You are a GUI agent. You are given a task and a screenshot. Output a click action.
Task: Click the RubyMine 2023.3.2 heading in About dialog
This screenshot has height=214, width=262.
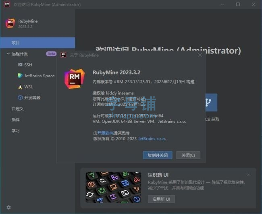pyautogui.click(x=116, y=72)
